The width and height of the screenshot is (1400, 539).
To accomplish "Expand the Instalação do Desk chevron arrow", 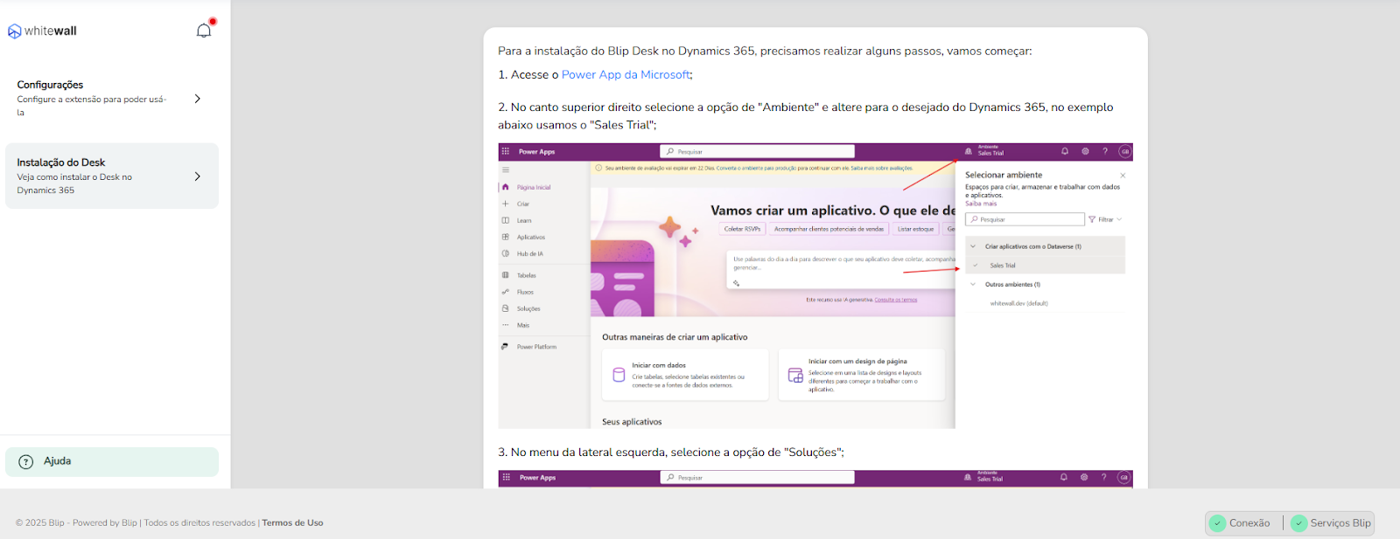I will (198, 176).
